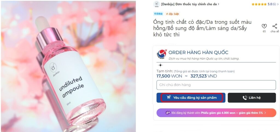The width and height of the screenshot is (280, 132).
Task: Click the round Danbiju brand logo
Action: point(156,4)
